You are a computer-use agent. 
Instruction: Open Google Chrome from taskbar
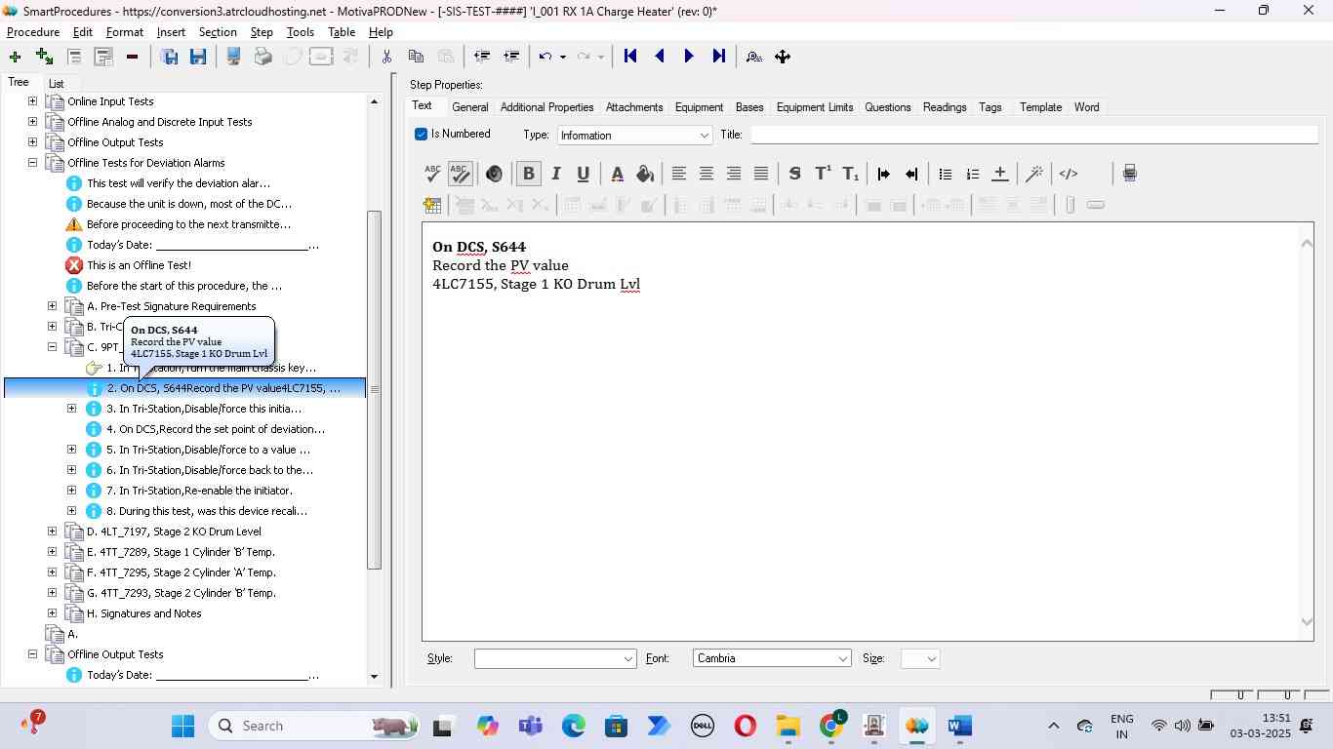(x=831, y=726)
